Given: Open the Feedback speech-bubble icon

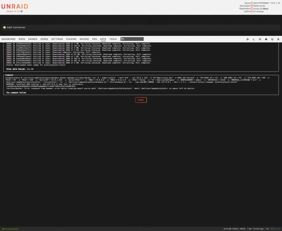Looking at the screenshot, I should (x=260, y=39).
